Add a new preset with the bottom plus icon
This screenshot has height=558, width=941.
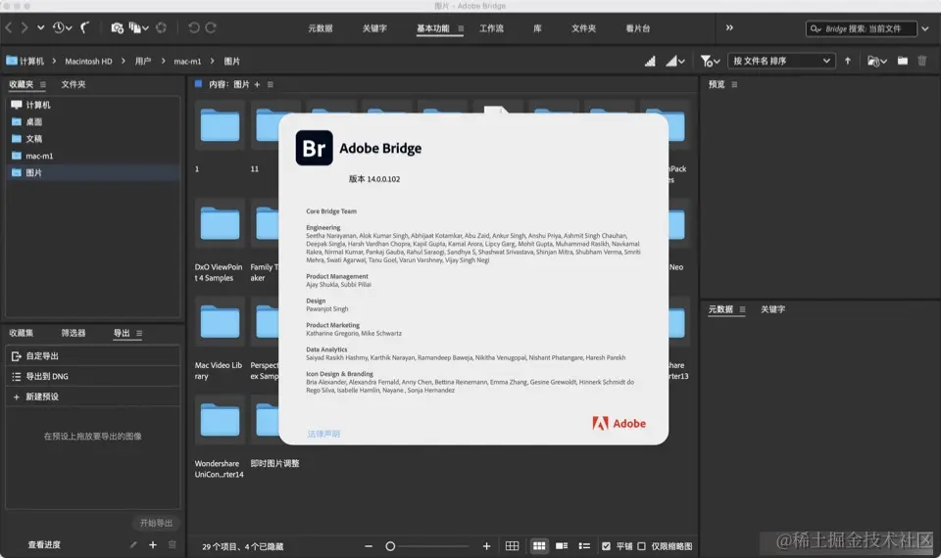(153, 545)
